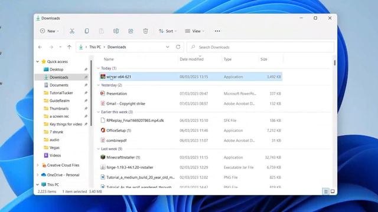378x212 pixels.
Task: Click the WinRAR file icon
Action: (103, 77)
